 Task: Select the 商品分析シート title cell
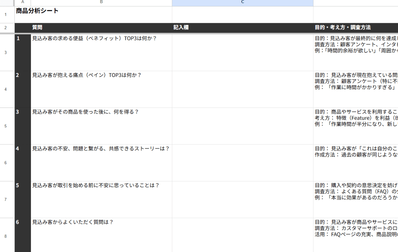37,11
